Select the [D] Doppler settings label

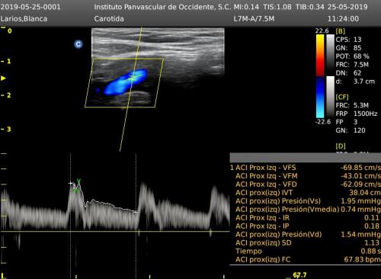(x=341, y=146)
